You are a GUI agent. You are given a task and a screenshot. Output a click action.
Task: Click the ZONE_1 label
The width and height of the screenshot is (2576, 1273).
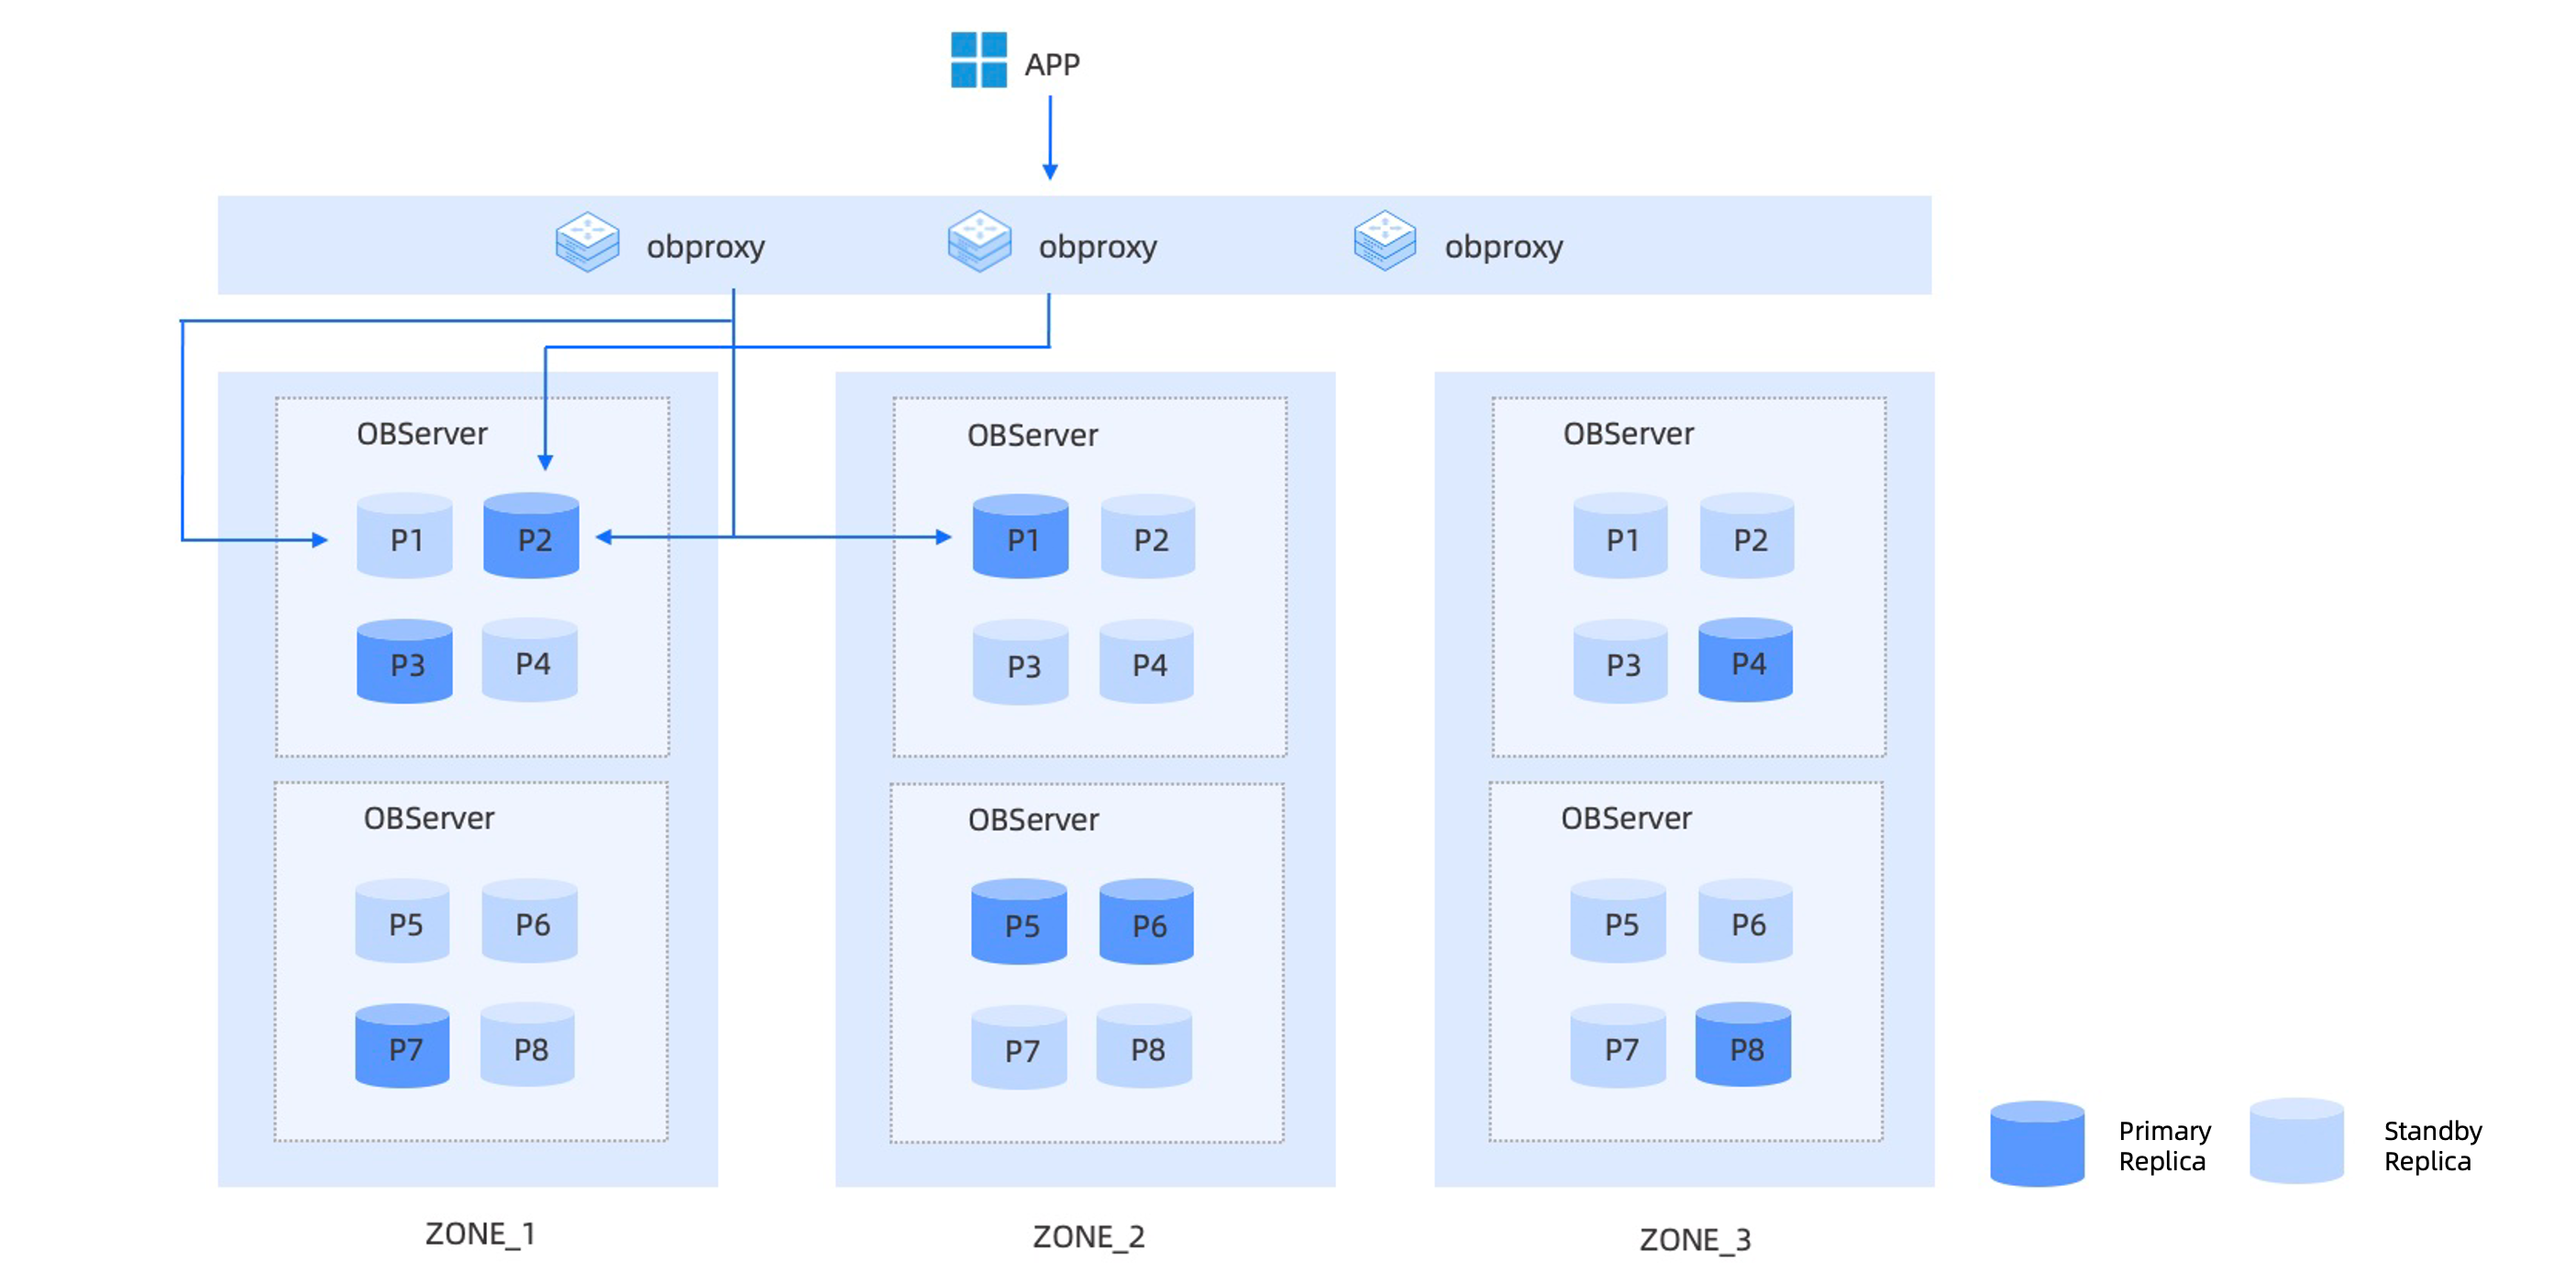[480, 1234]
